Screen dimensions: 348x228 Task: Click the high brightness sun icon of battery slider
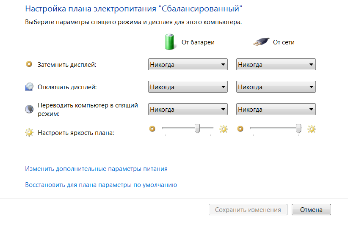224,129
